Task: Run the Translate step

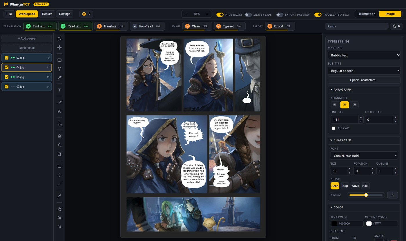Action: pos(111,26)
